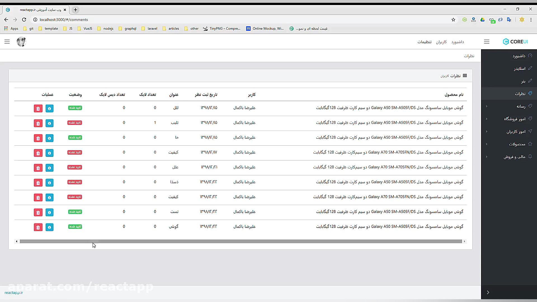Toggle the status badge of the خا comment
The image size is (537, 302).
pyautogui.click(x=75, y=138)
